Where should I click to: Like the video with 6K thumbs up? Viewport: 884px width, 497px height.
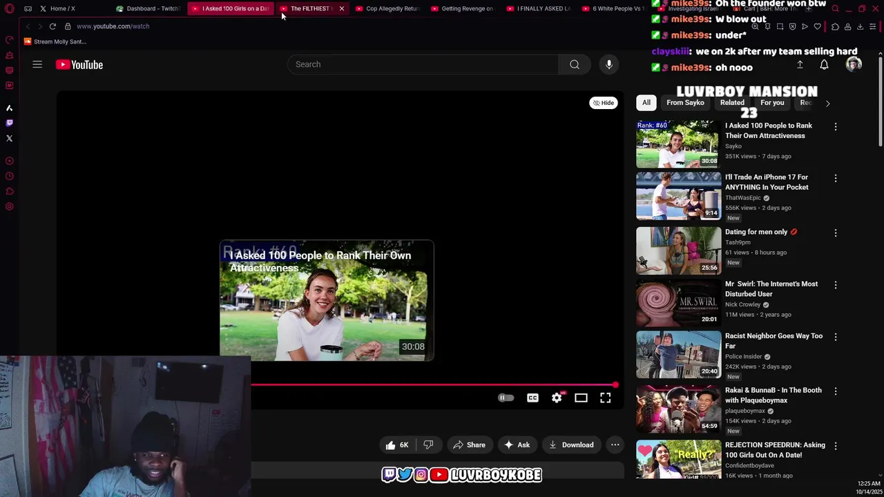click(x=397, y=445)
